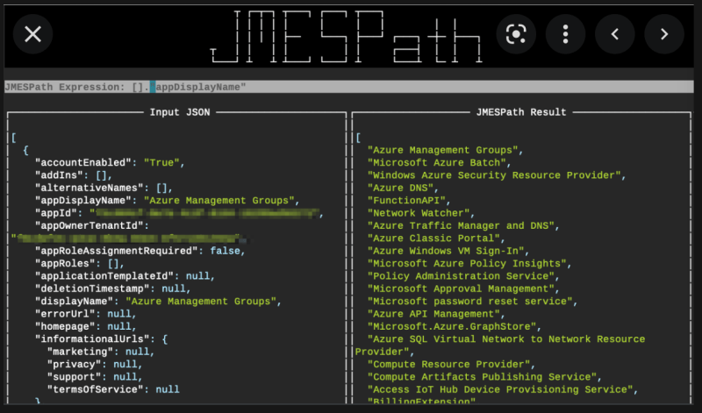702x413 pixels.
Task: Select "appRoleAssignmentRequired": false line
Action: click(140, 251)
